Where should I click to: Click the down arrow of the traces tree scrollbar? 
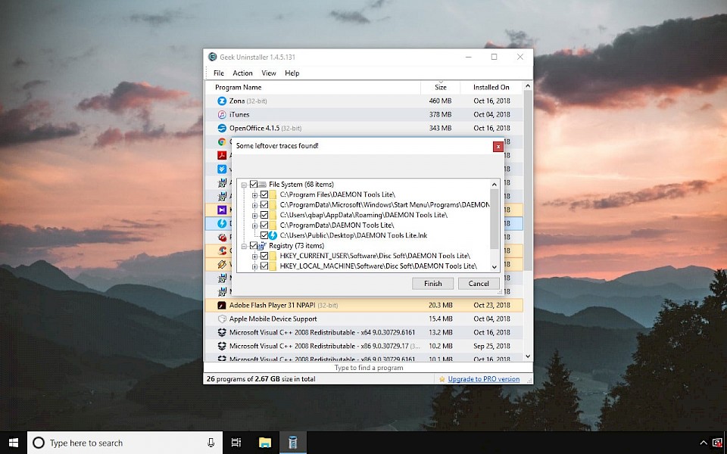495,267
